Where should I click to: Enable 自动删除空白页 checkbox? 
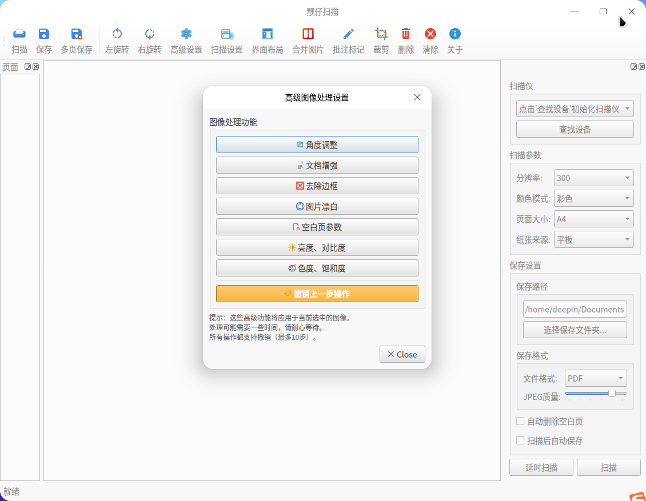(520, 421)
